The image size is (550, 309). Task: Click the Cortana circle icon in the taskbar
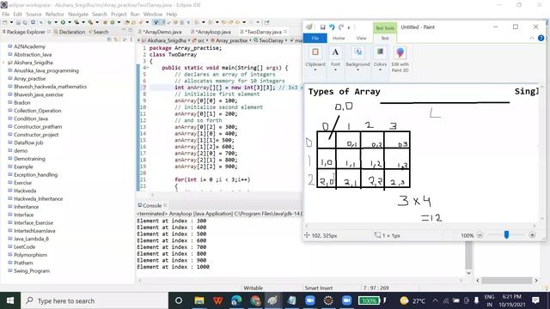coord(179,300)
